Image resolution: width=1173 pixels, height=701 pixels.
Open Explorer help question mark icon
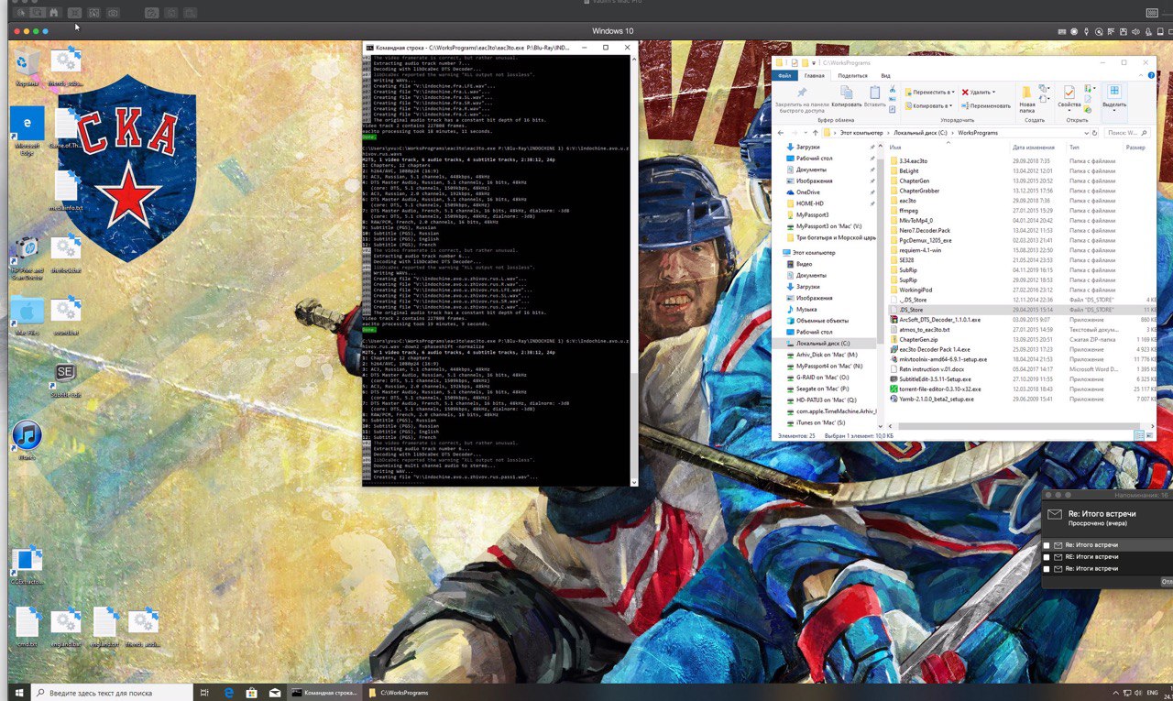coord(1151,75)
